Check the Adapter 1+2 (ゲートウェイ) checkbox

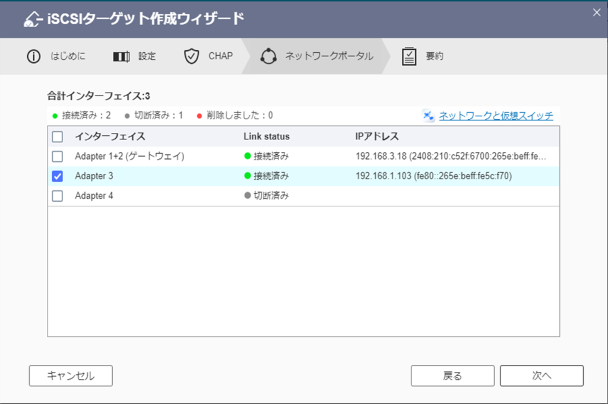point(58,157)
